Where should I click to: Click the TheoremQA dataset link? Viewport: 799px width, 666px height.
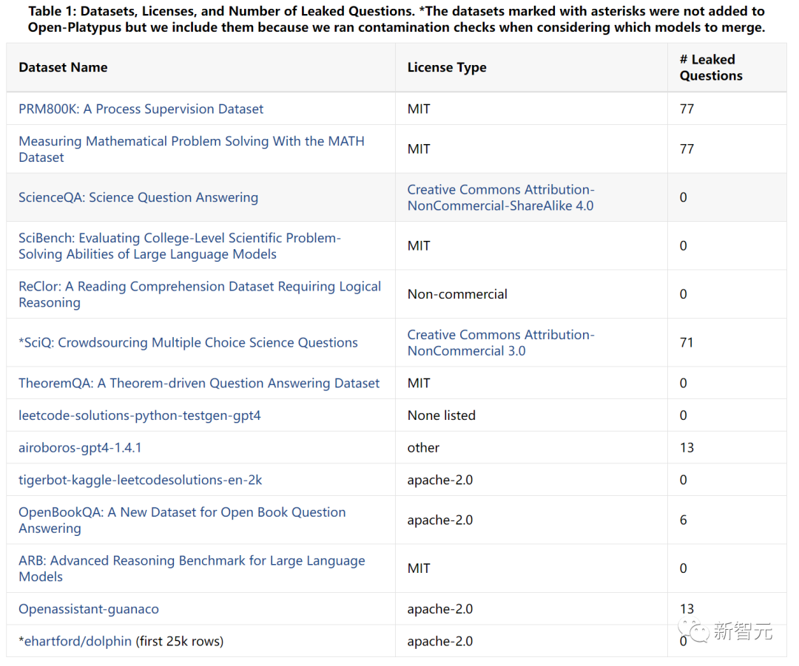coord(199,383)
